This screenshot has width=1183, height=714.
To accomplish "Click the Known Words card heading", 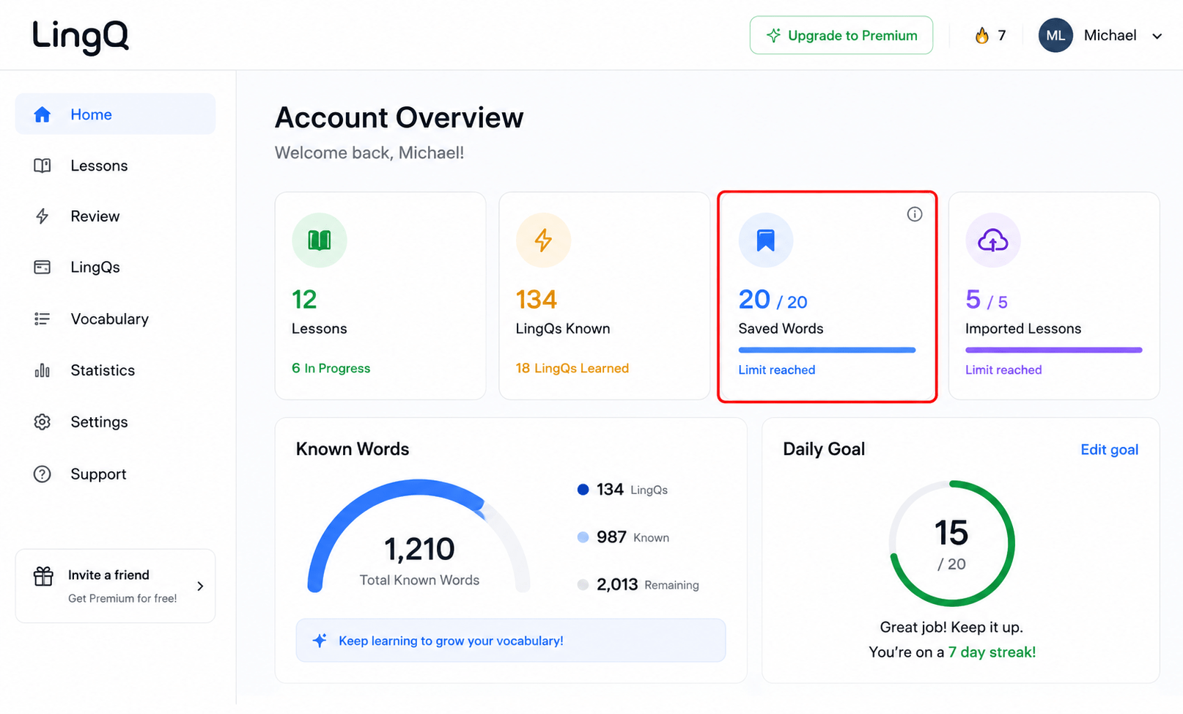I will point(353,449).
